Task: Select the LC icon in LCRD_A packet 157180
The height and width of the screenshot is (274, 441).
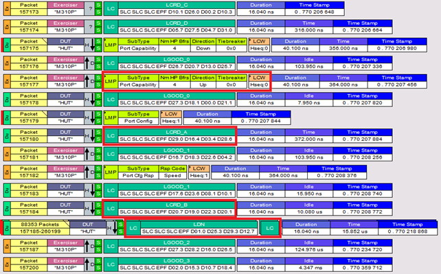Action: pyautogui.click(x=111, y=136)
